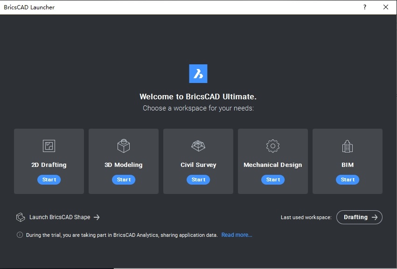This screenshot has height=269, width=397.
Task: Click the info icon beside the analytics notice
Action: (20, 235)
